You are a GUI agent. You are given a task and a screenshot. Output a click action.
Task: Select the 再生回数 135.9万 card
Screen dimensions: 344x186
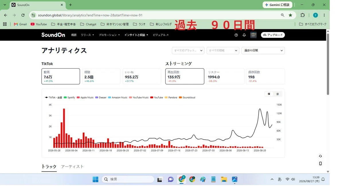coord(185,76)
